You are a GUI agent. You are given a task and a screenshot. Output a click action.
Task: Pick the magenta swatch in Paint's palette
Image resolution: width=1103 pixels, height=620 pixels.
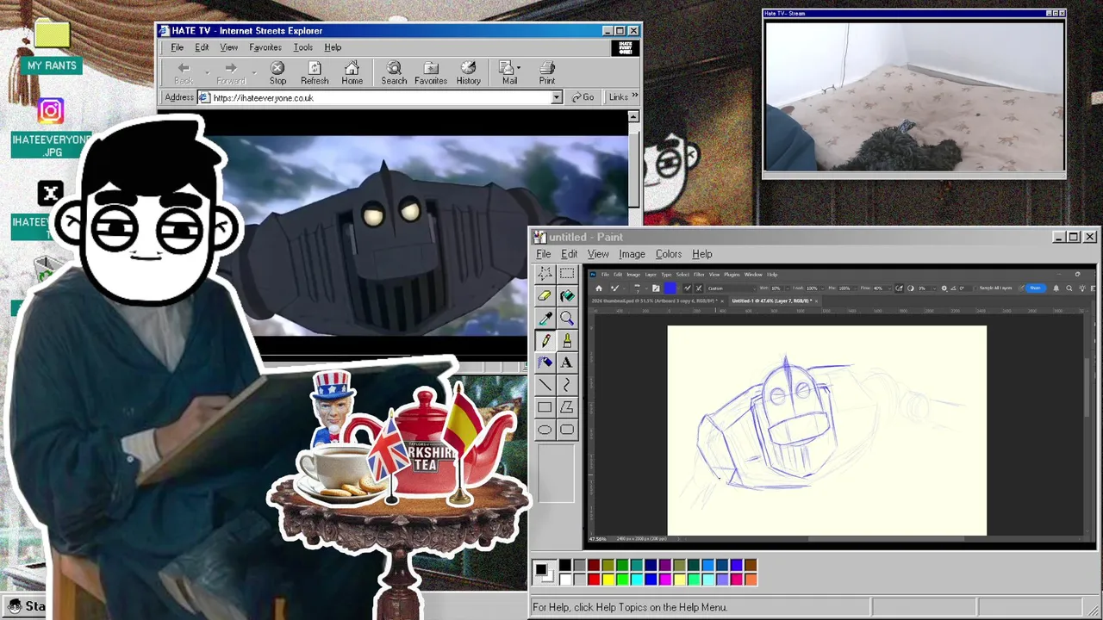tap(665, 580)
